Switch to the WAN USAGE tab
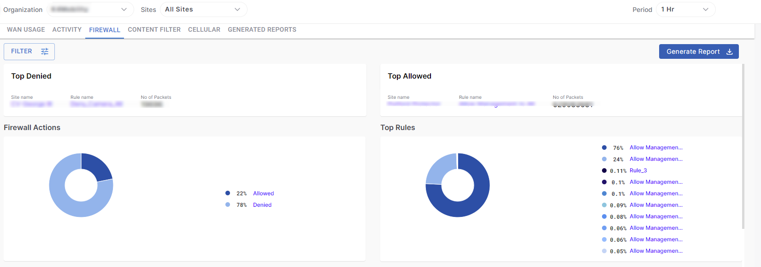761x267 pixels. click(x=26, y=29)
